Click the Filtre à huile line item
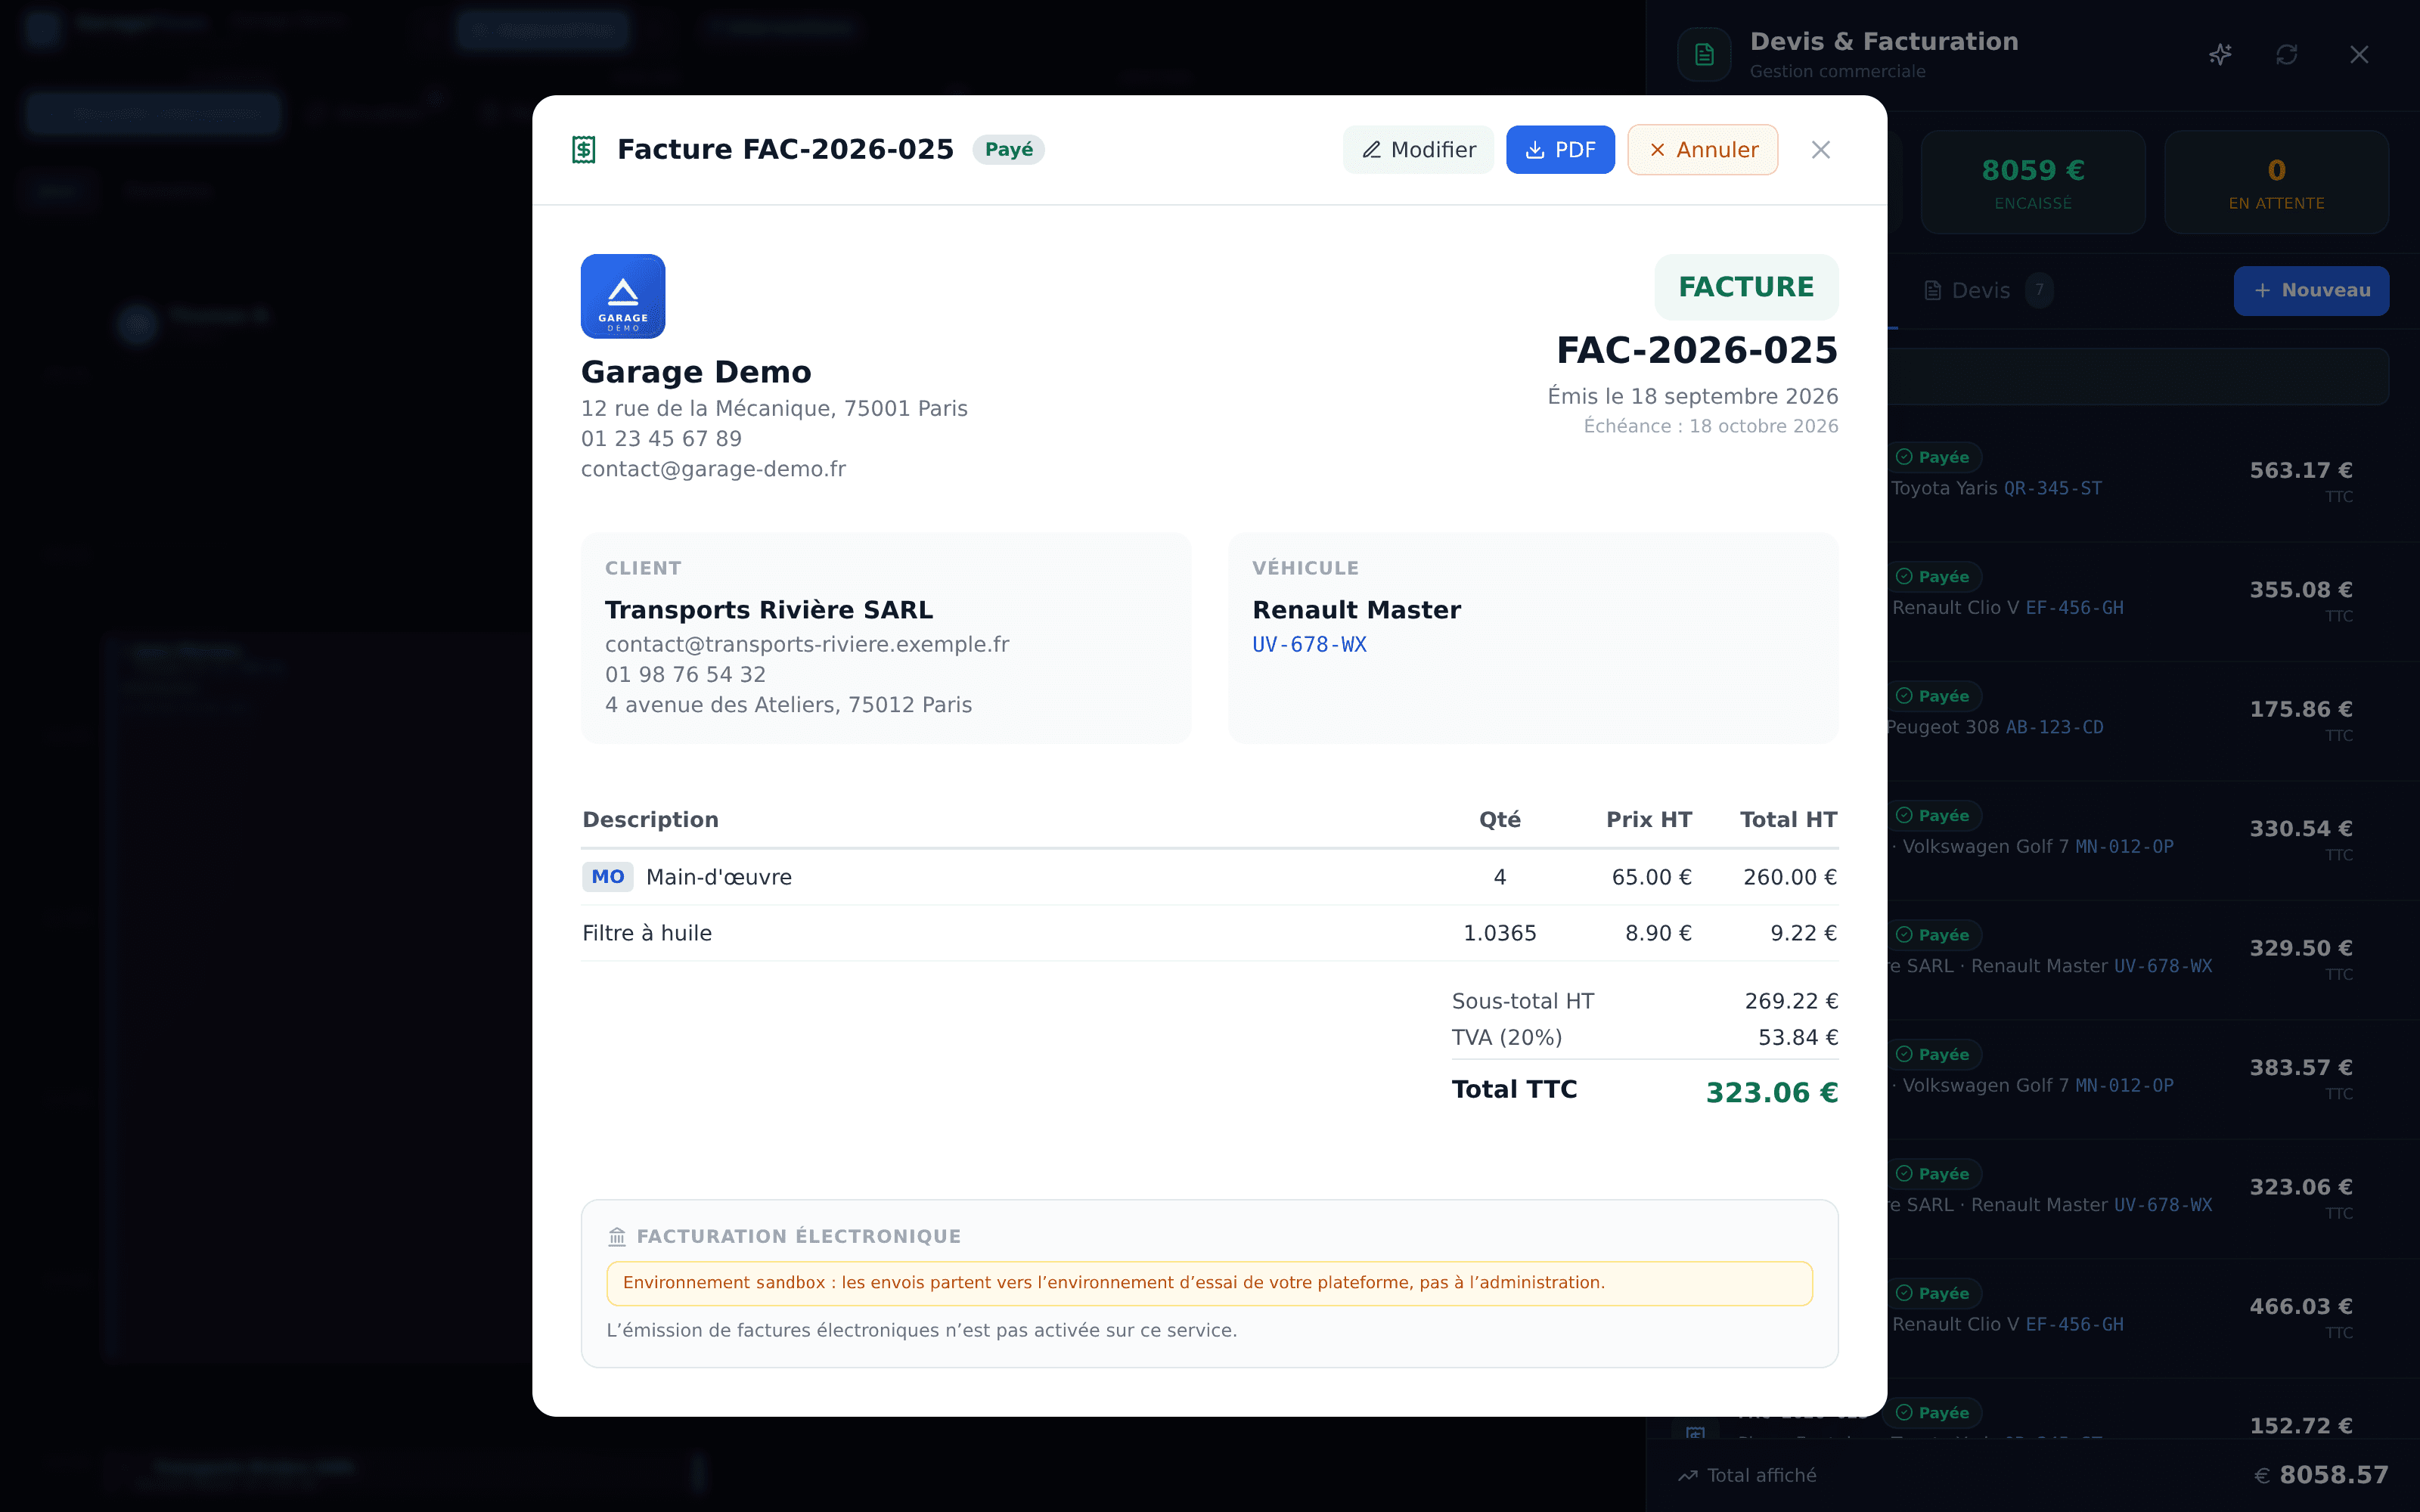 tap(1209, 934)
